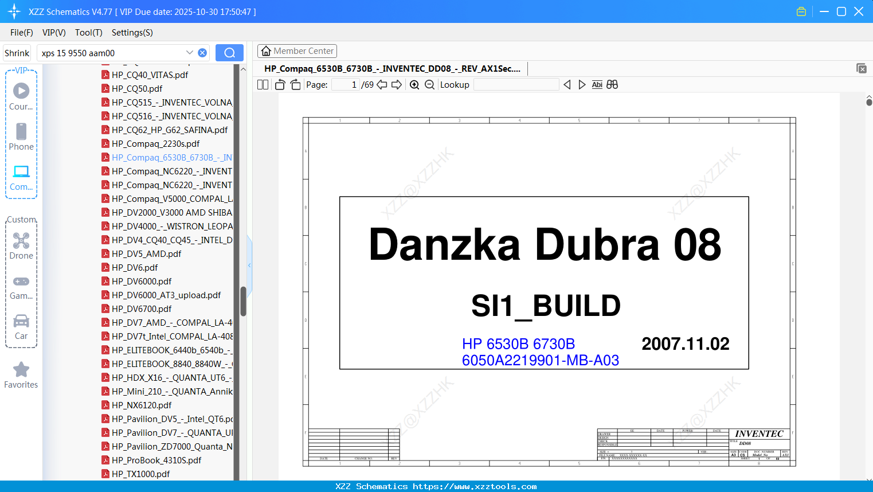Rotate page counterclockwise

click(280, 85)
